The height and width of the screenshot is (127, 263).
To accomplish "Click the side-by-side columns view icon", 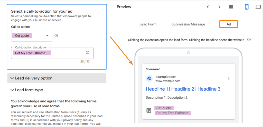I will [231, 7].
